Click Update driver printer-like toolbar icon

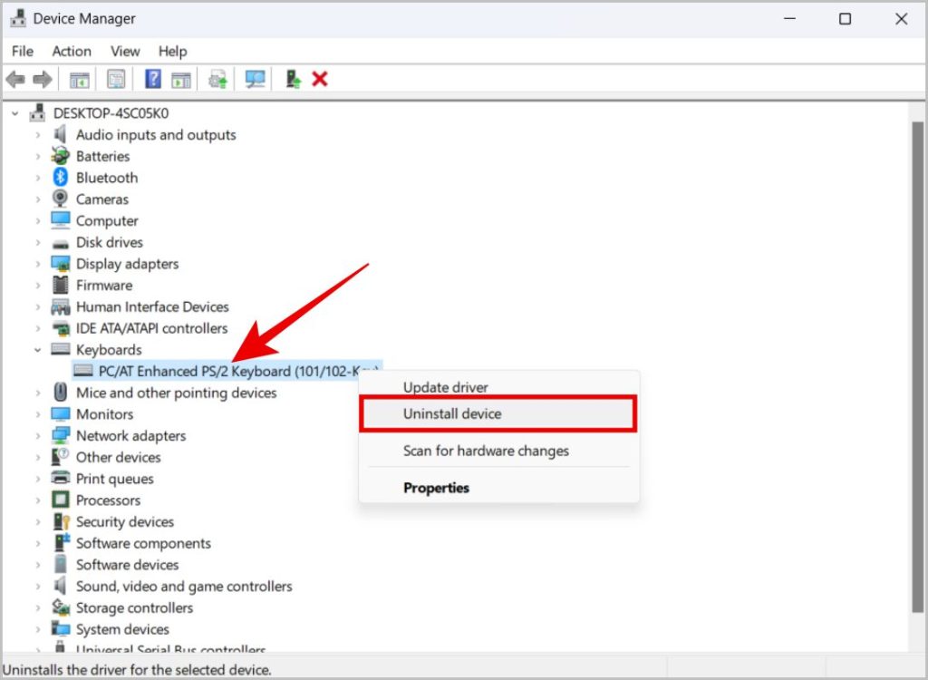pos(217,80)
